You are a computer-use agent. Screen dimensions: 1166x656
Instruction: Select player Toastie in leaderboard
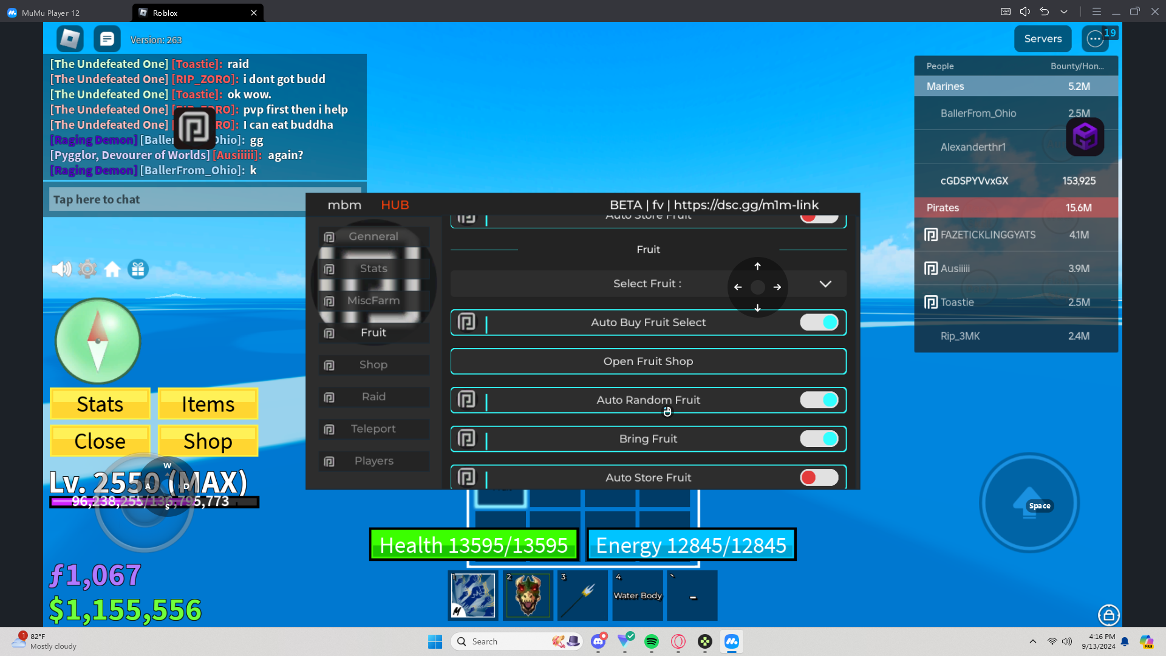click(x=1016, y=302)
